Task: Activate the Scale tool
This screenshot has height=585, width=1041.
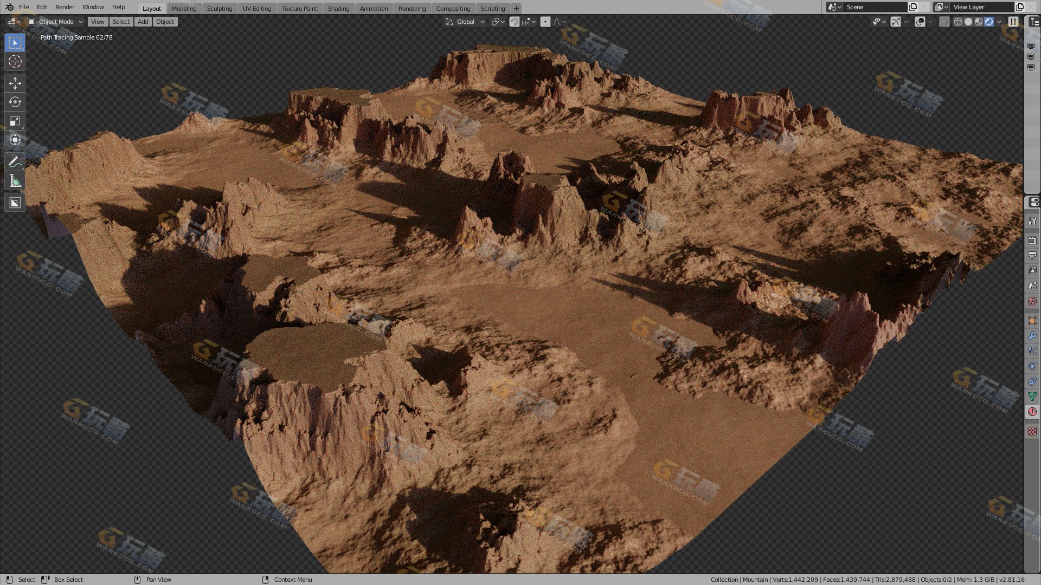Action: (15, 121)
